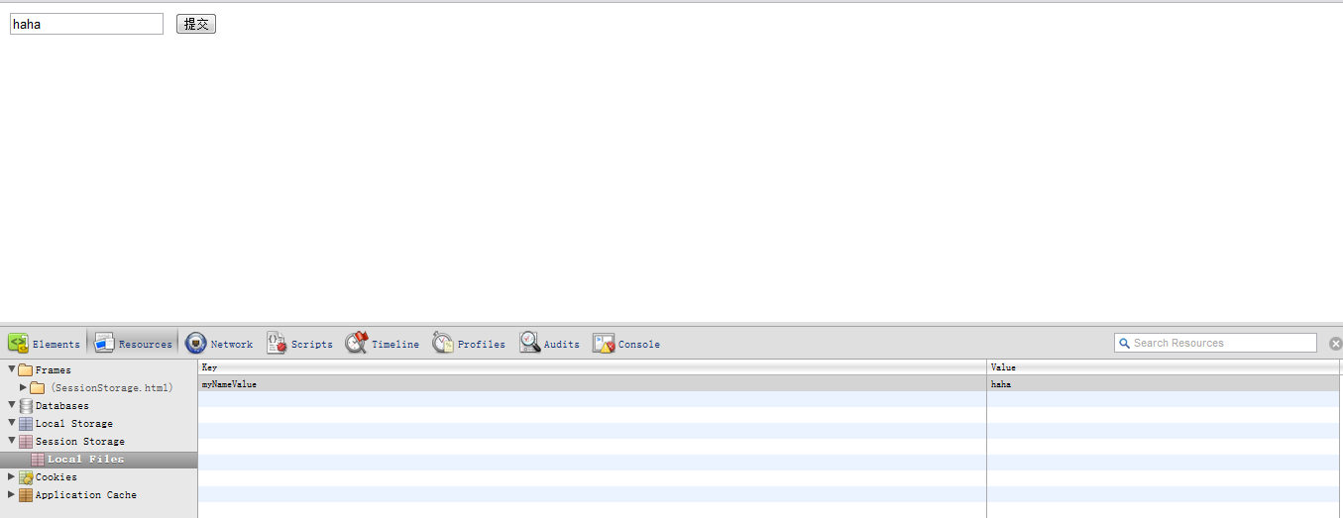This screenshot has width=1343, height=518.
Task: Click the Session Storage grid icon
Action: (x=26, y=442)
